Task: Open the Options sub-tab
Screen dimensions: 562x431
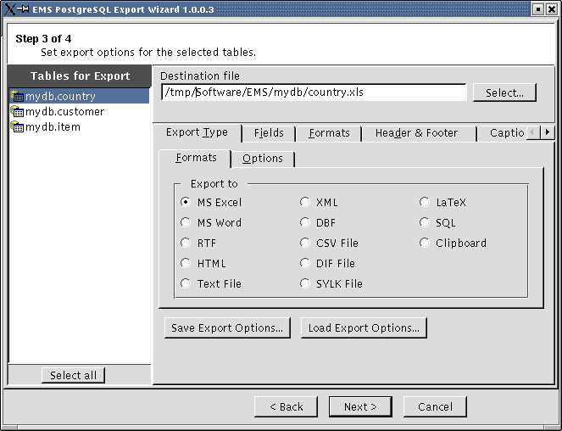Action: pos(263,159)
